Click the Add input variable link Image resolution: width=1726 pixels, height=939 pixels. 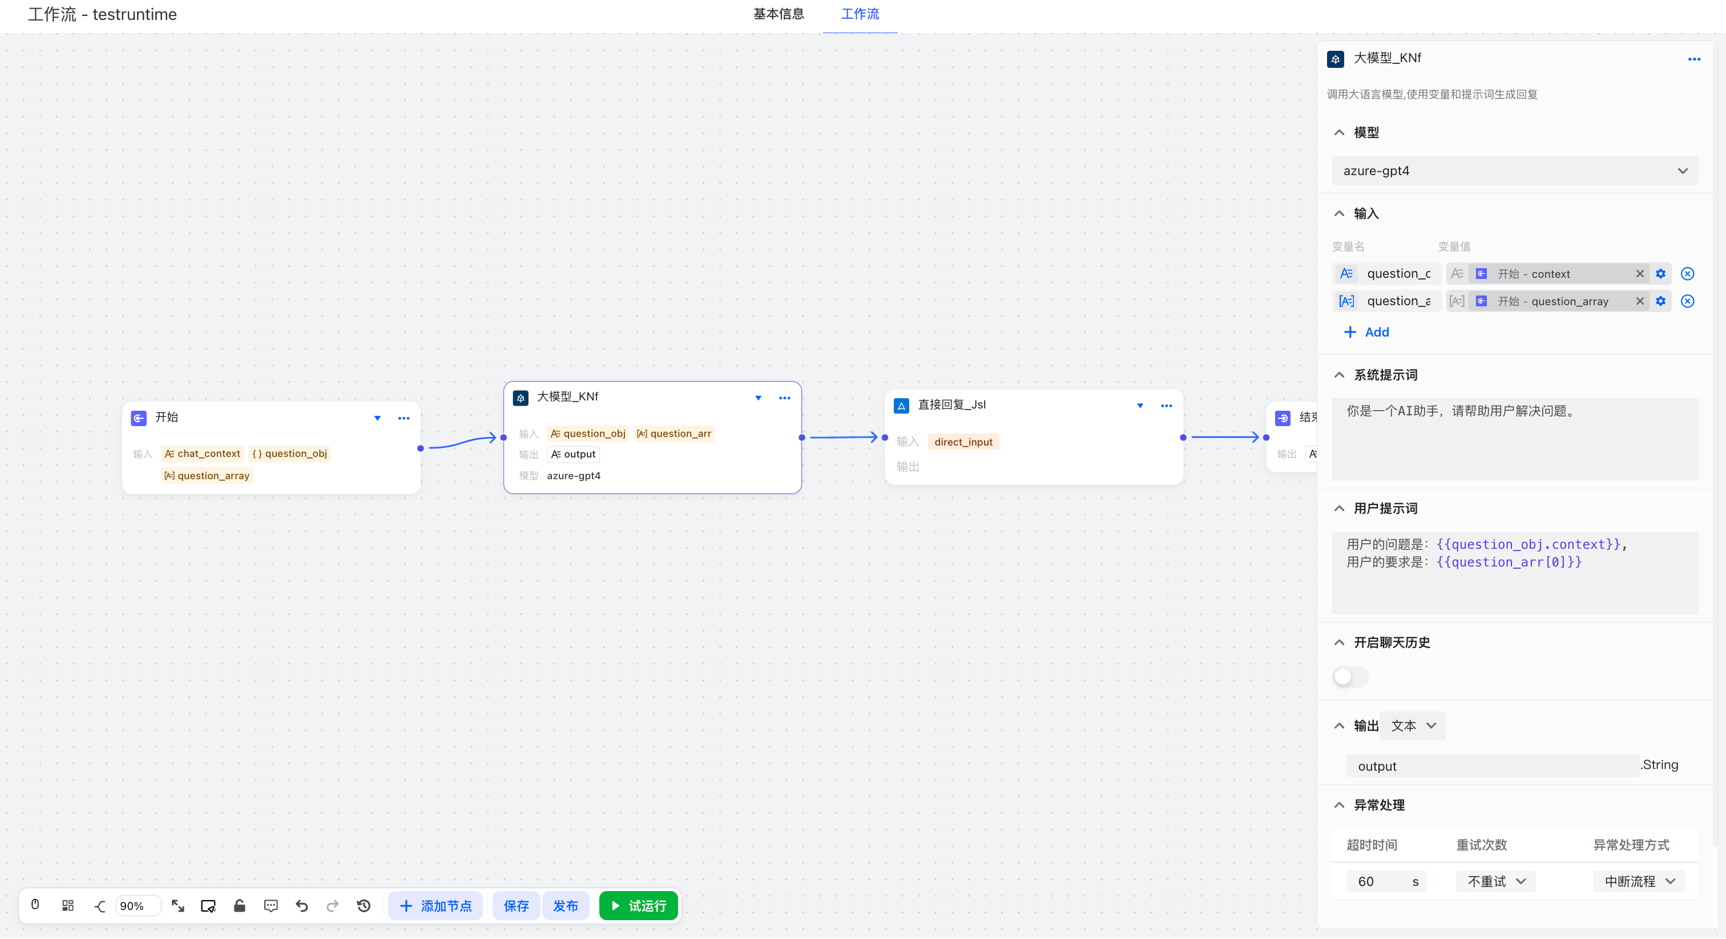[1367, 332]
